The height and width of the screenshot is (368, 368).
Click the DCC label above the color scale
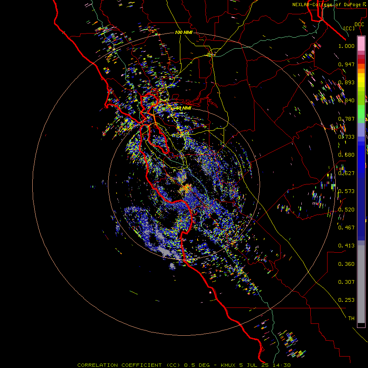pyautogui.click(x=359, y=25)
